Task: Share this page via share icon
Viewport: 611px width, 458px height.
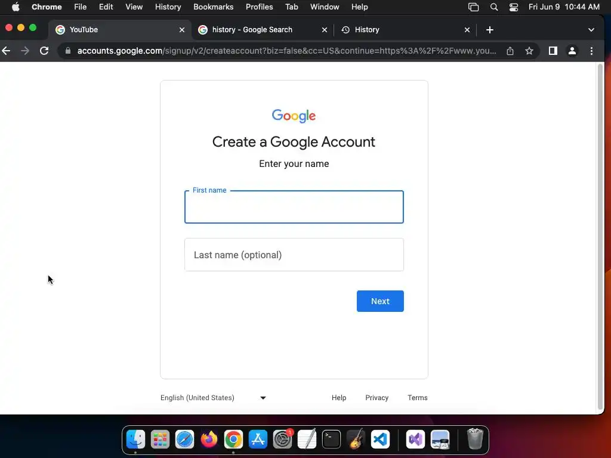Action: [510, 51]
